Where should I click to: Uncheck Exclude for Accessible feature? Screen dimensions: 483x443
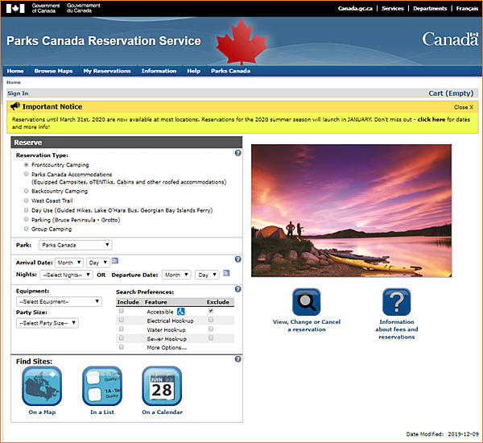[211, 311]
